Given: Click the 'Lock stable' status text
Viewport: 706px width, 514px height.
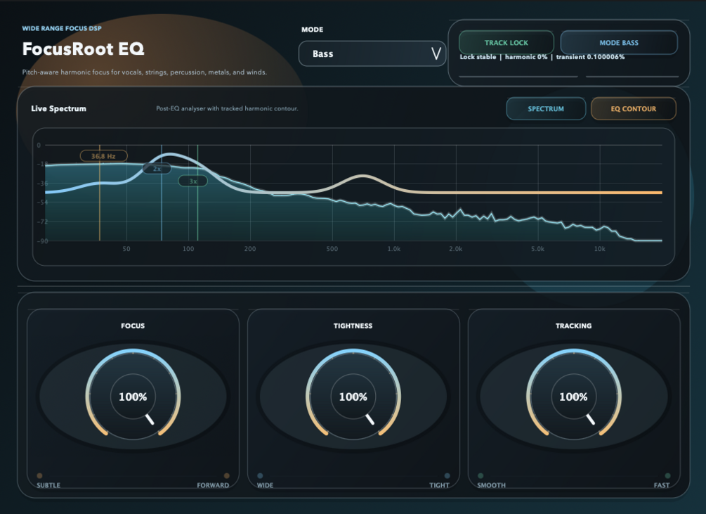Looking at the screenshot, I should tap(478, 57).
